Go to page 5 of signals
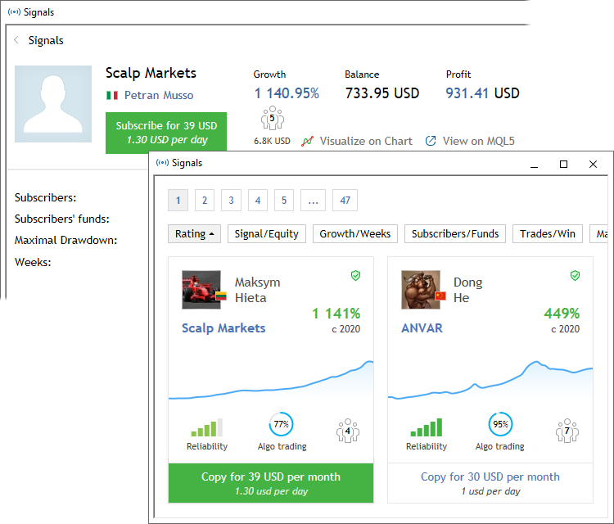Viewport: 614px width, 524px height. click(x=284, y=200)
